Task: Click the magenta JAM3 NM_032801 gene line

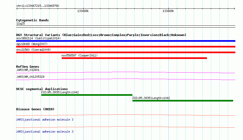Action: click(126, 72)
